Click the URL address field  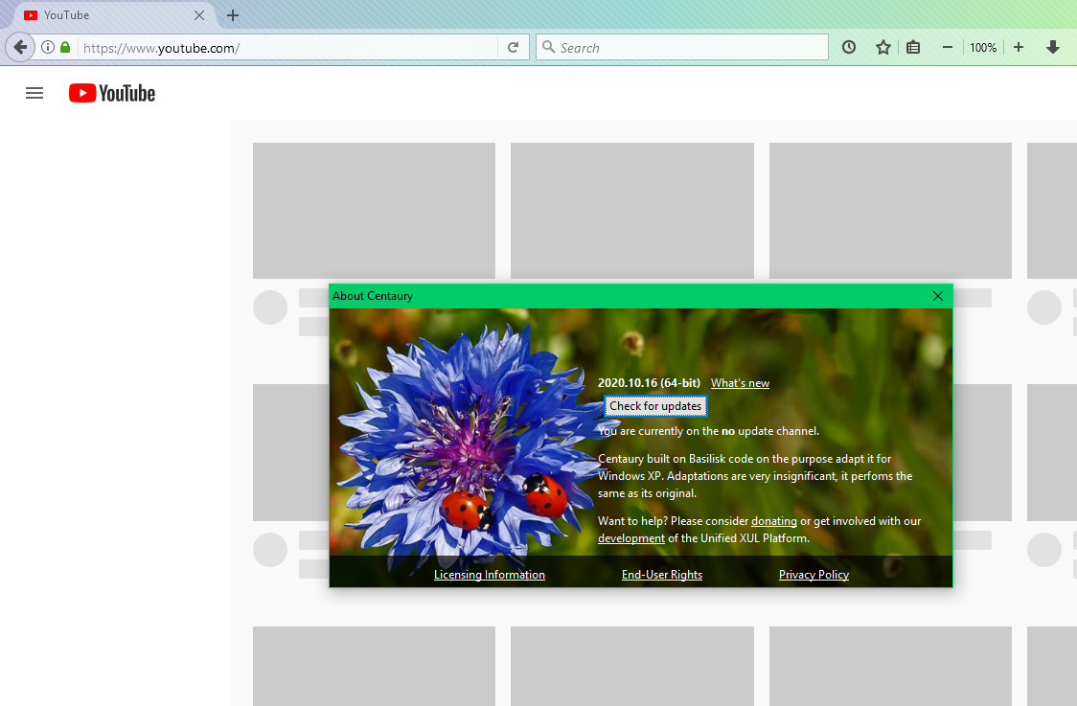click(287, 47)
